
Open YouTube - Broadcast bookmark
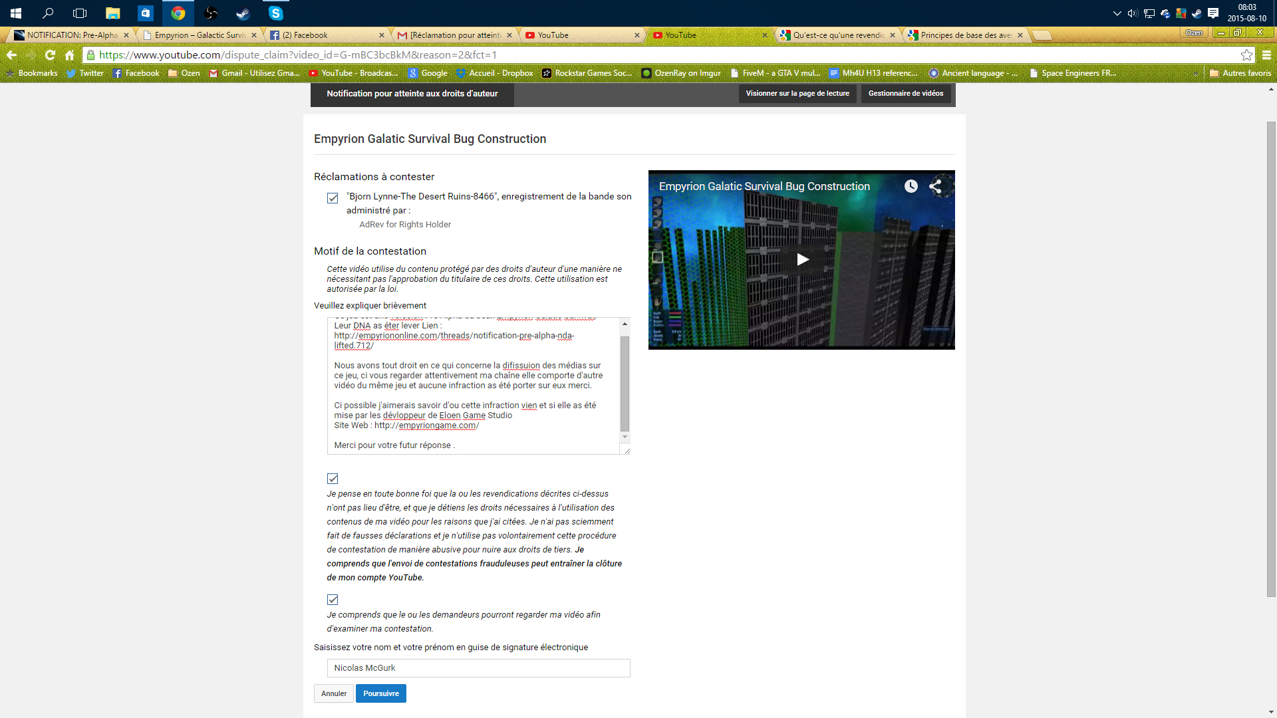[x=353, y=73]
